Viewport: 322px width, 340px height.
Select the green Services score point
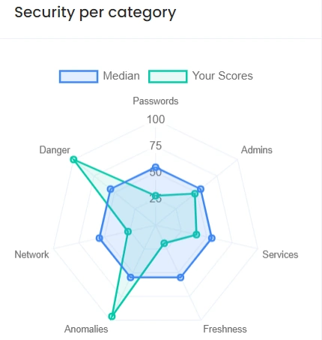(196, 234)
